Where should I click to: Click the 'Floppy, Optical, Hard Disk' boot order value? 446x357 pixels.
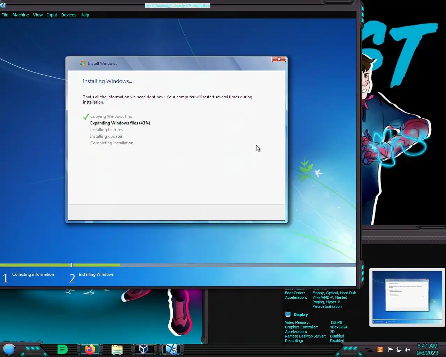click(x=334, y=293)
